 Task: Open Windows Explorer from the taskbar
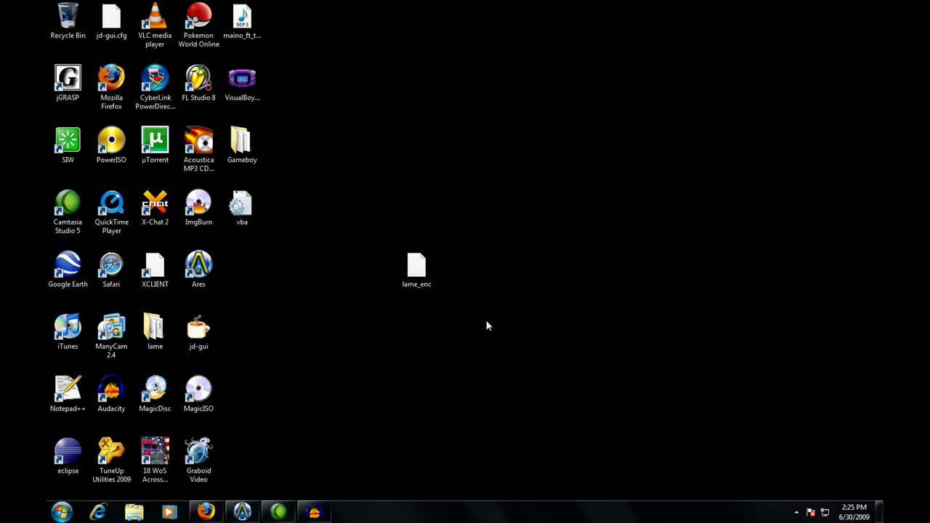coord(134,512)
